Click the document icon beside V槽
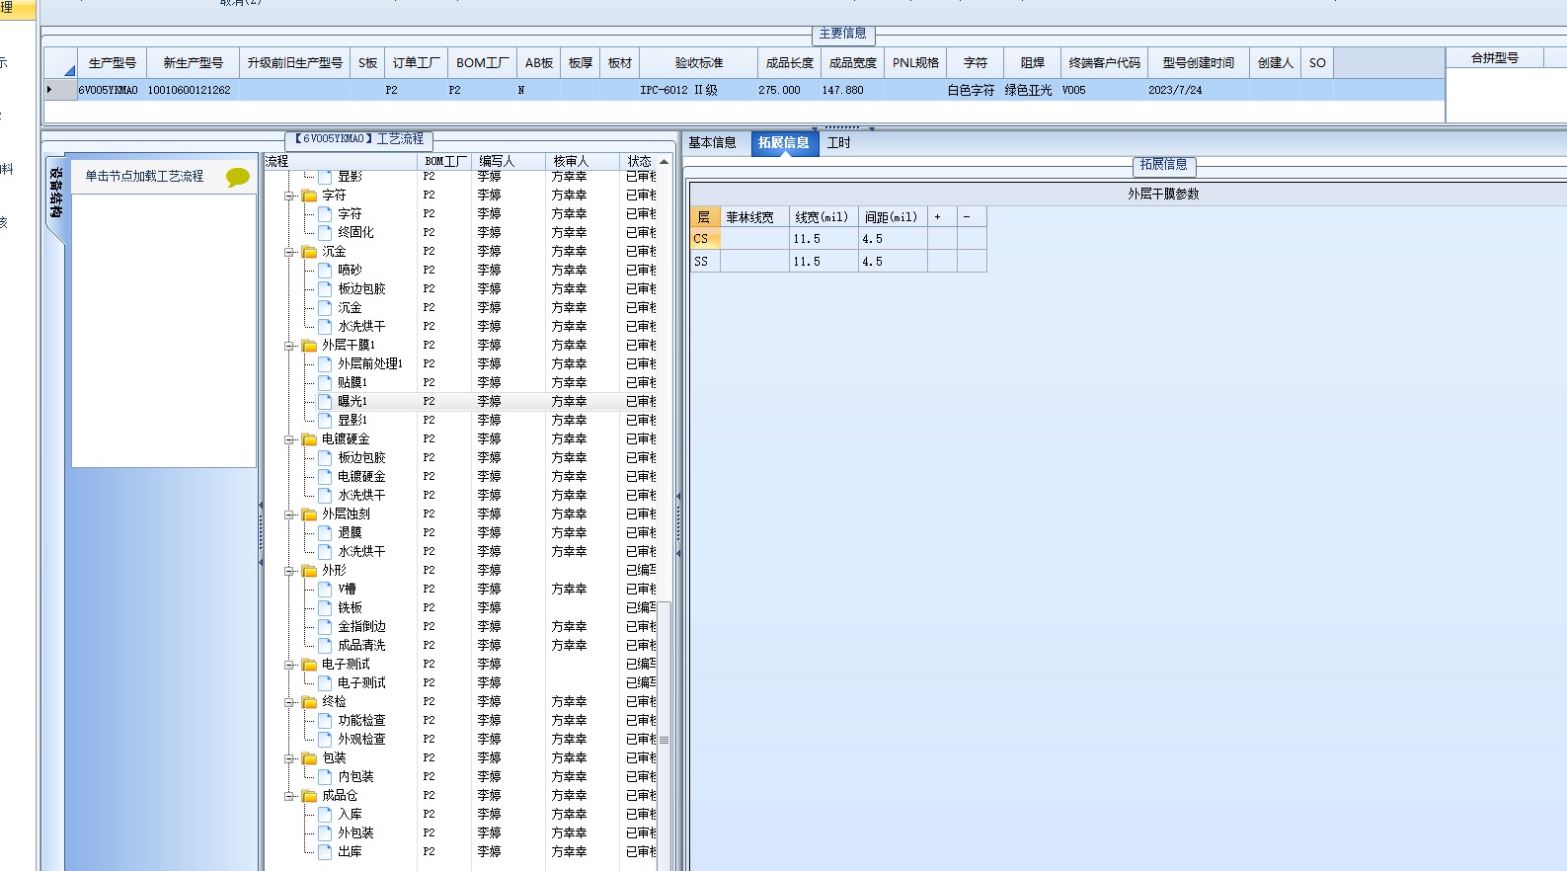Viewport: 1567px width, 871px height. coord(325,589)
